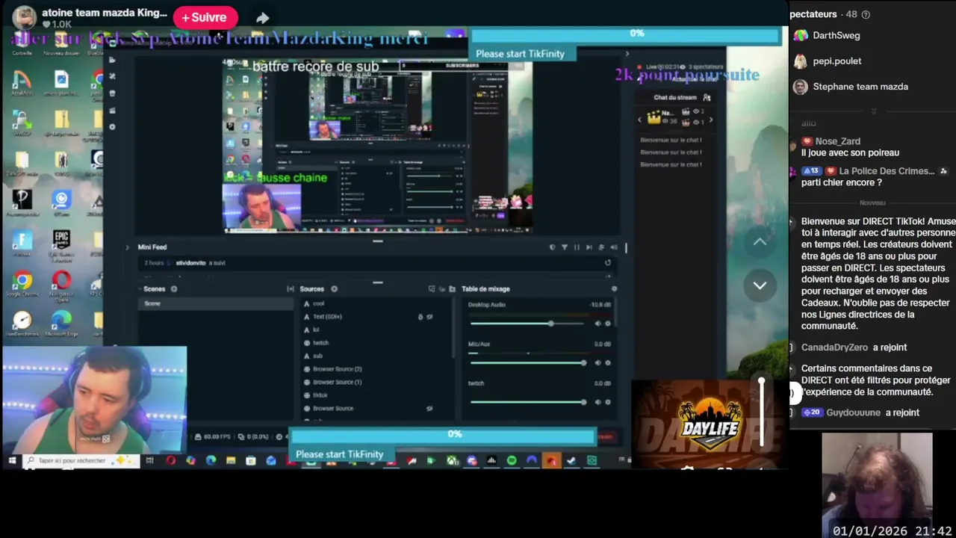Follow the streamer with the Suivre button
The height and width of the screenshot is (538, 956).
tap(205, 17)
